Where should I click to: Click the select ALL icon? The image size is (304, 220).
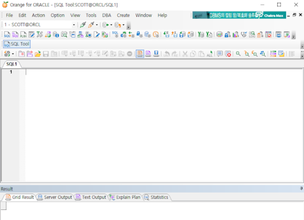coord(210,54)
